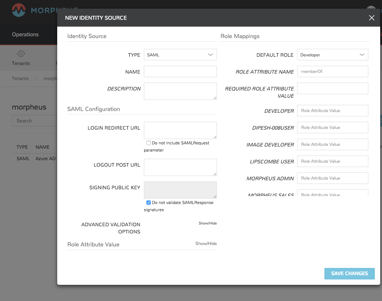Toggle Show/Hide for Role Attribute Value section
The width and height of the screenshot is (382, 301).
[206, 243]
